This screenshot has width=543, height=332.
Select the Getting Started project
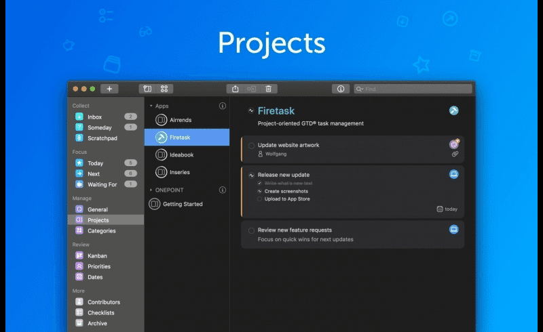(187, 204)
